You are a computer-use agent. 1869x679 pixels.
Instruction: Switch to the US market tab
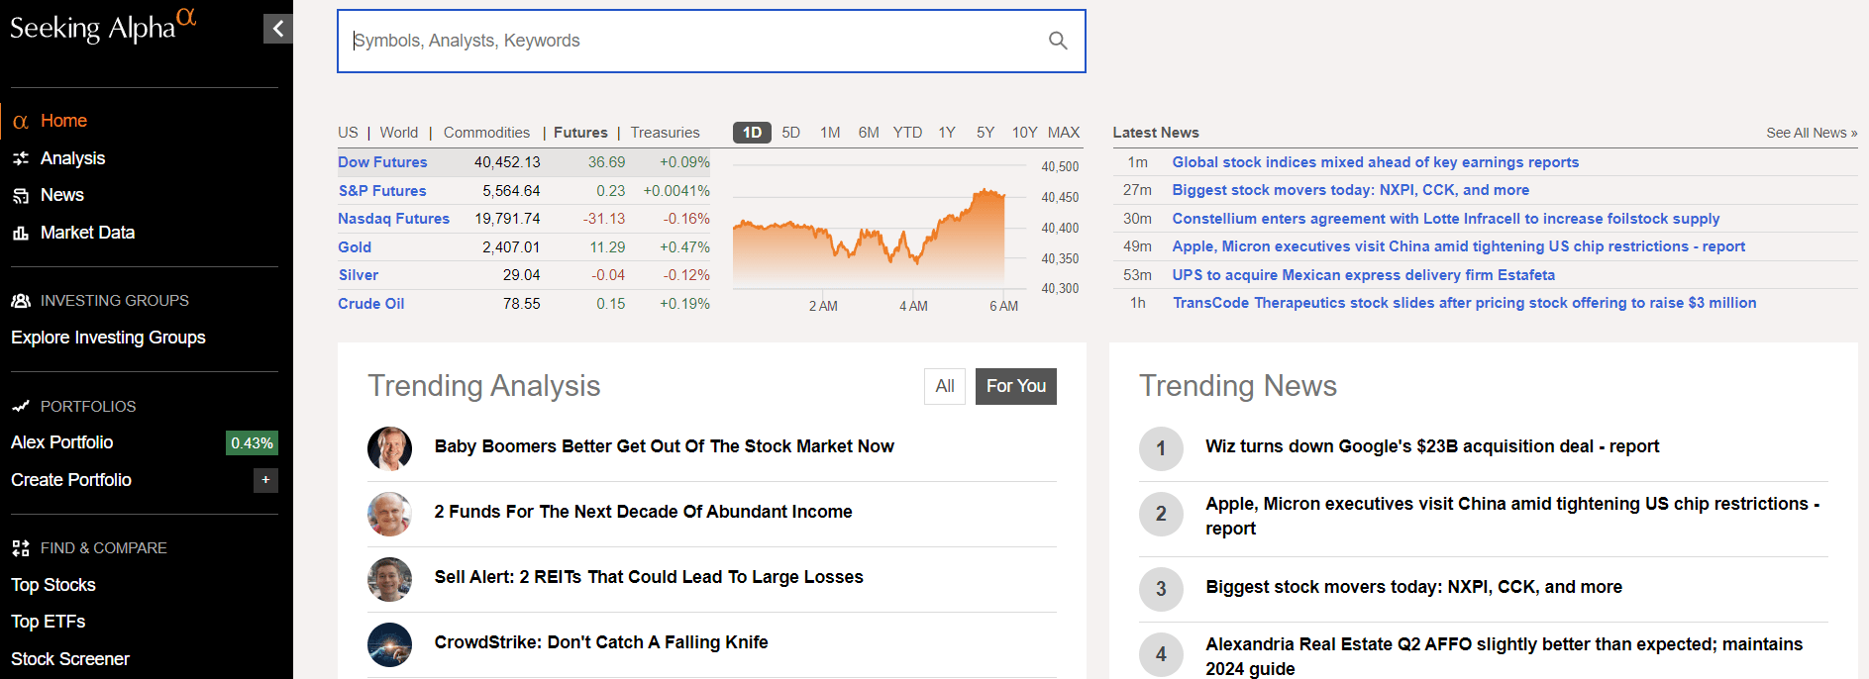pos(348,133)
